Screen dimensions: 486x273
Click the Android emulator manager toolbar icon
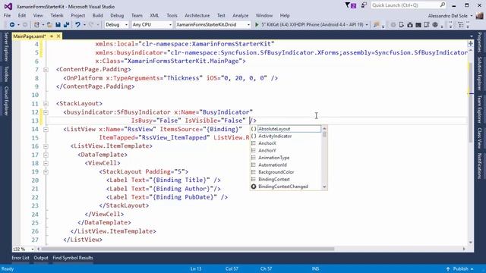tap(427, 24)
